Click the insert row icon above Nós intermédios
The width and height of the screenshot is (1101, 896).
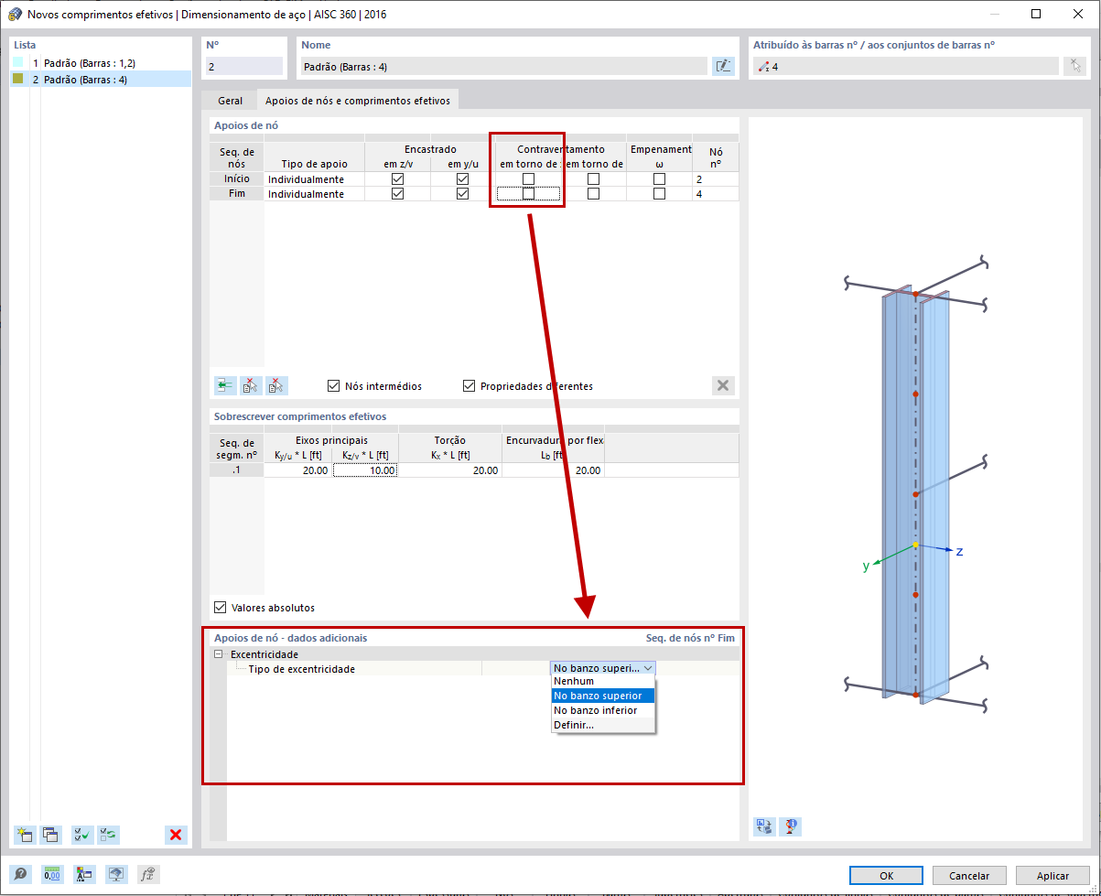pos(224,385)
